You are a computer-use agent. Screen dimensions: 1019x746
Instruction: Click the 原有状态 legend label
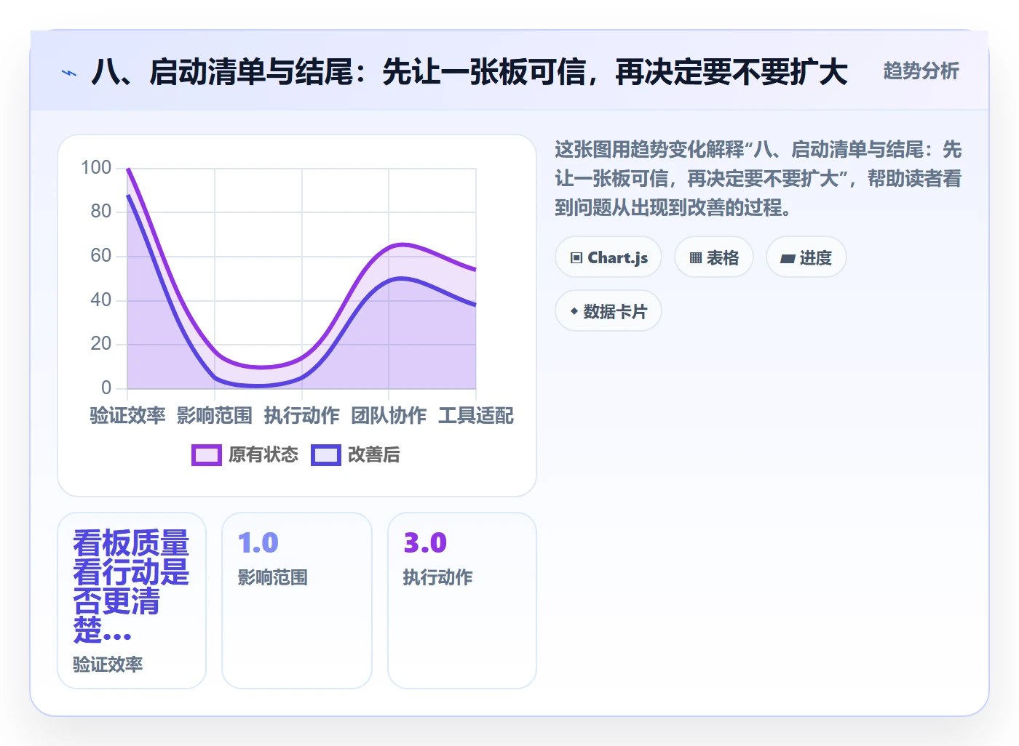(263, 455)
